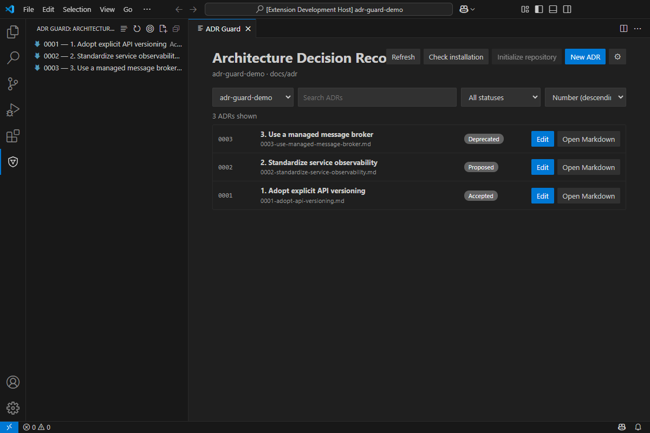Open the Edit menu
Image resolution: width=650 pixels, height=433 pixels.
point(48,9)
